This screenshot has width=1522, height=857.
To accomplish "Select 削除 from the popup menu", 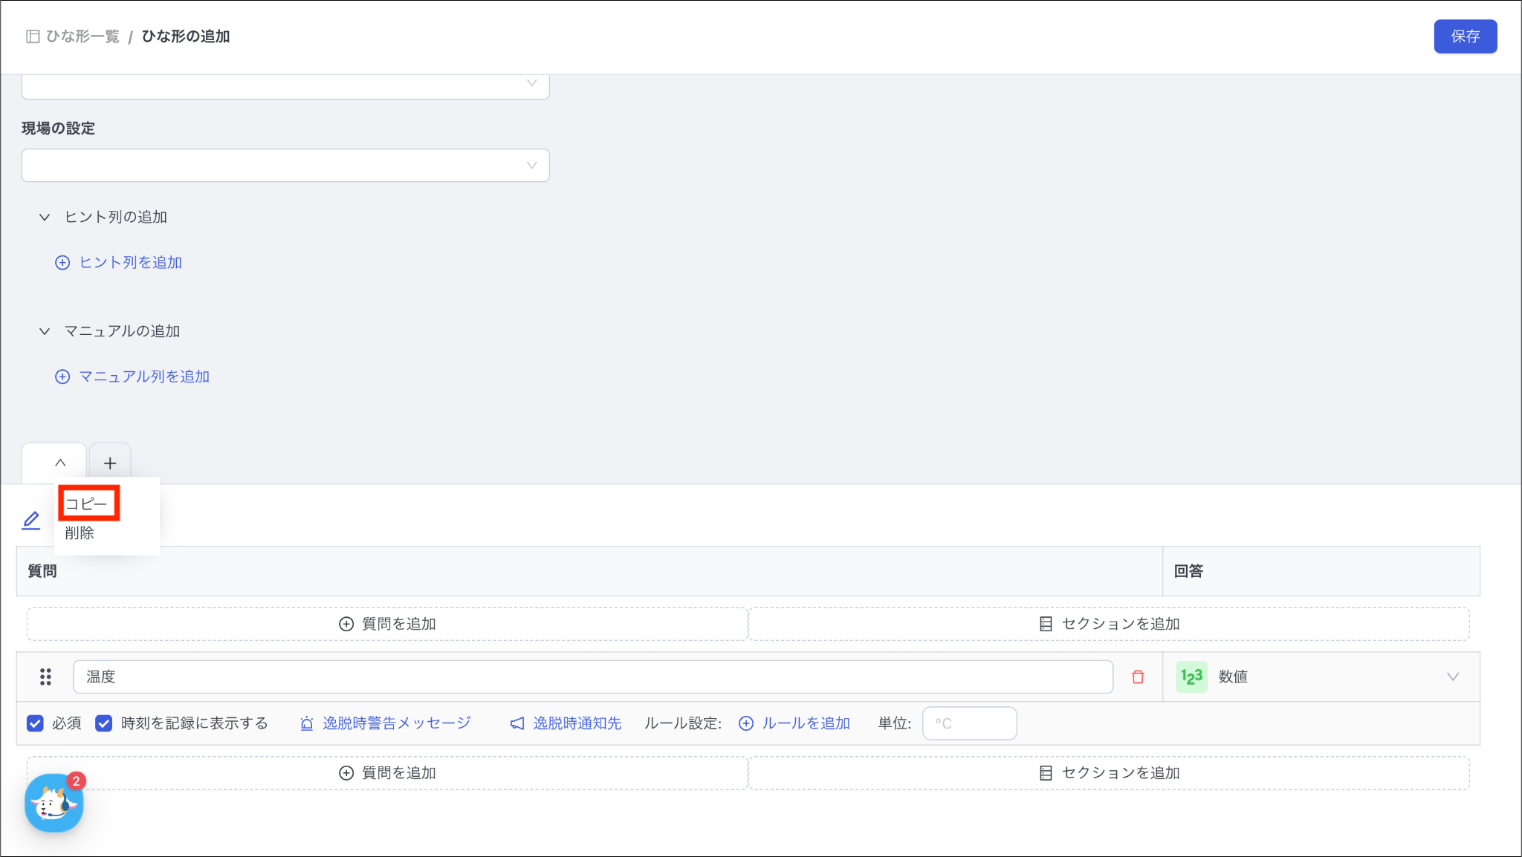I will (x=80, y=532).
